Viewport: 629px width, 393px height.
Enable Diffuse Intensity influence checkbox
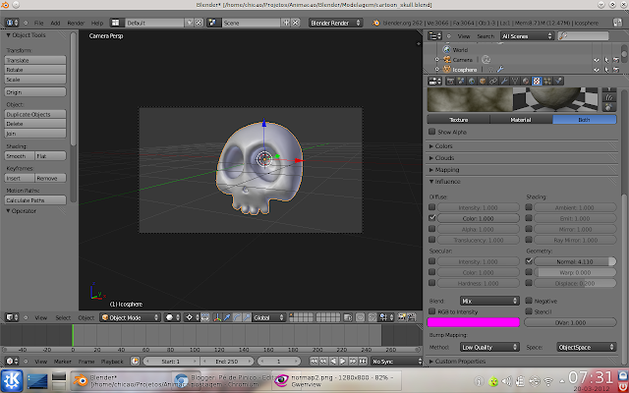(432, 207)
